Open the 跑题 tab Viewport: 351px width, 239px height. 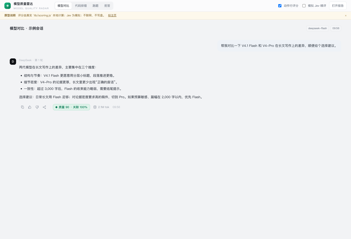point(96,6)
